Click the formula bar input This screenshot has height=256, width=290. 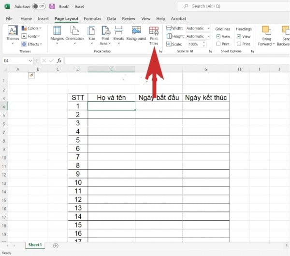point(177,60)
